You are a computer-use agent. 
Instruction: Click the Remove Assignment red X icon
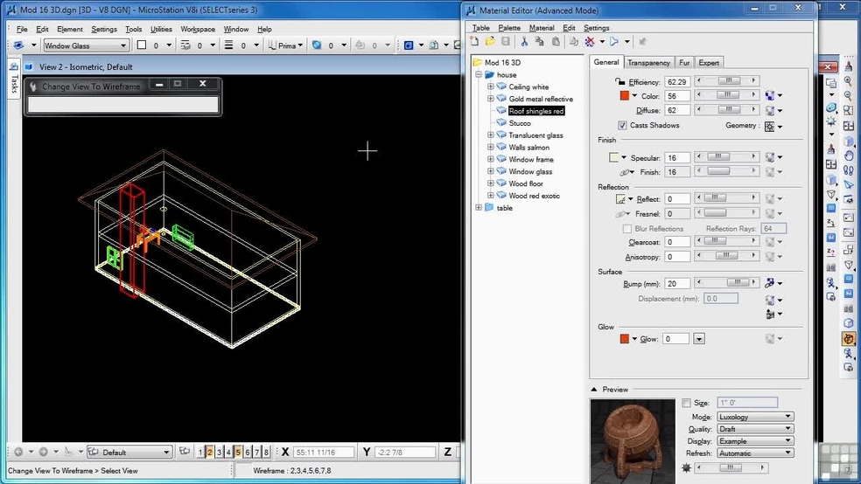click(x=590, y=42)
